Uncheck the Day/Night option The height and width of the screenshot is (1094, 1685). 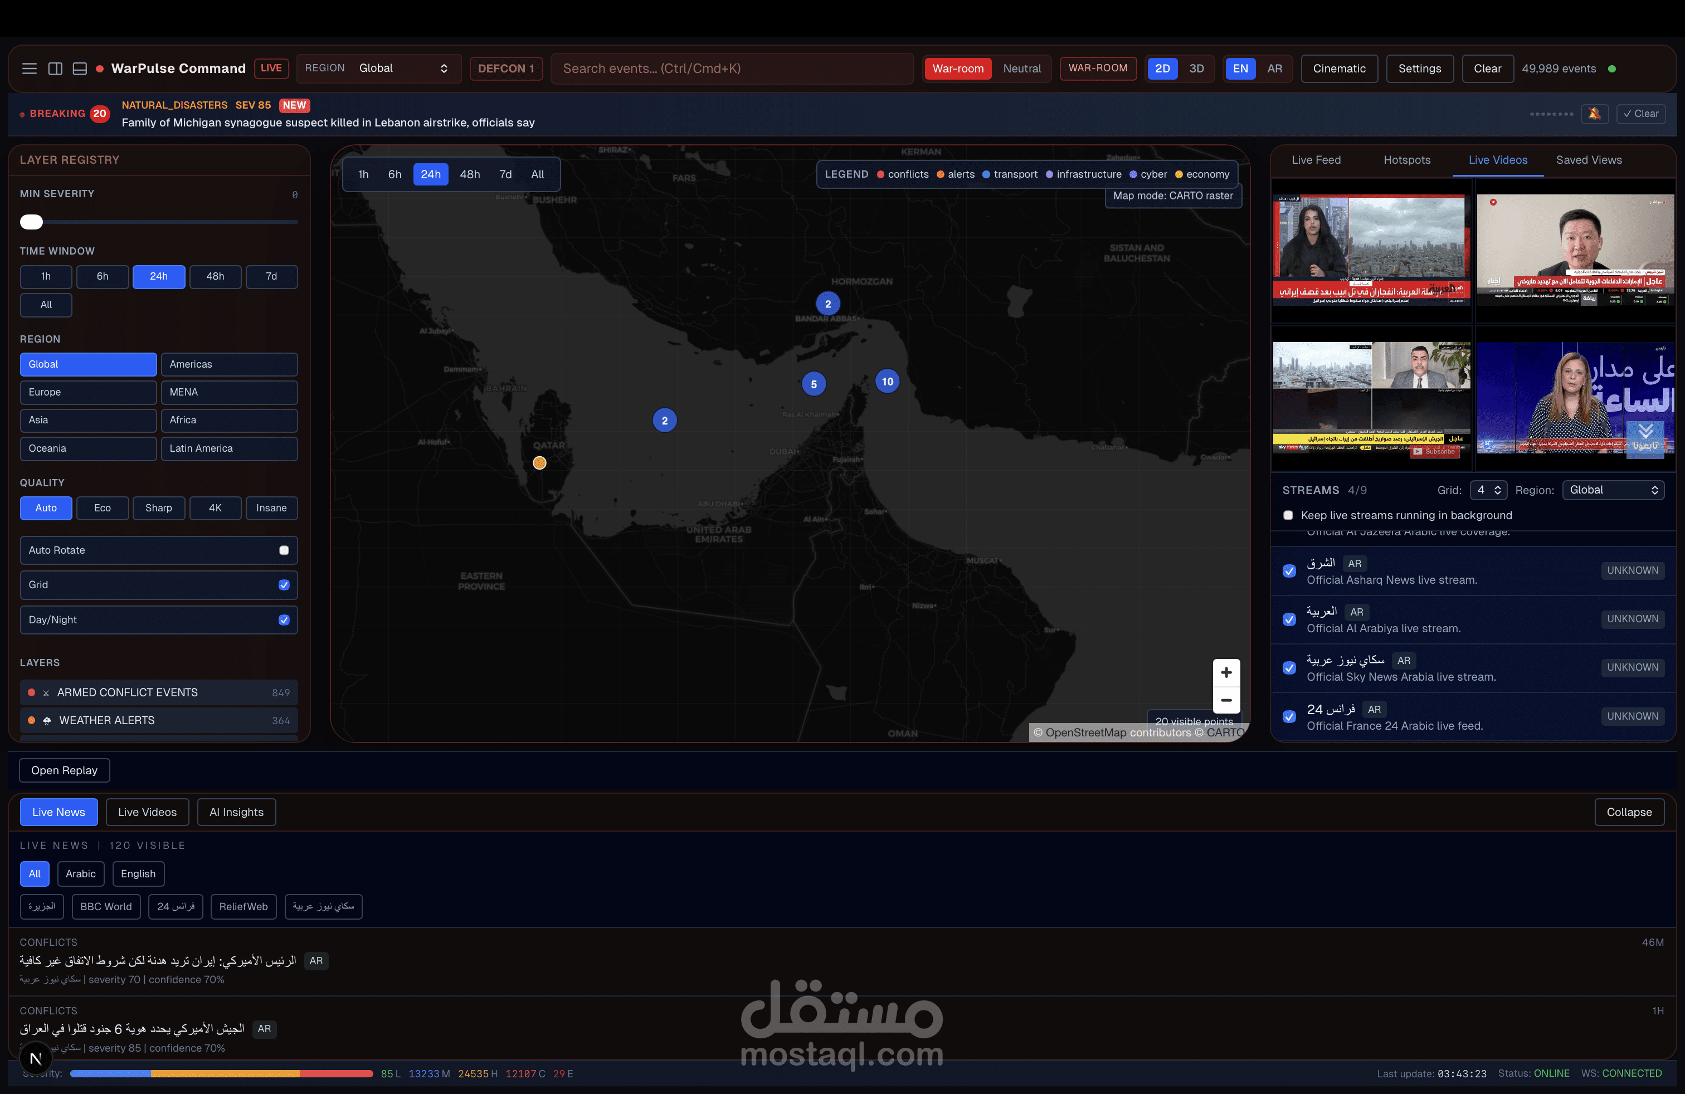pyautogui.click(x=284, y=620)
